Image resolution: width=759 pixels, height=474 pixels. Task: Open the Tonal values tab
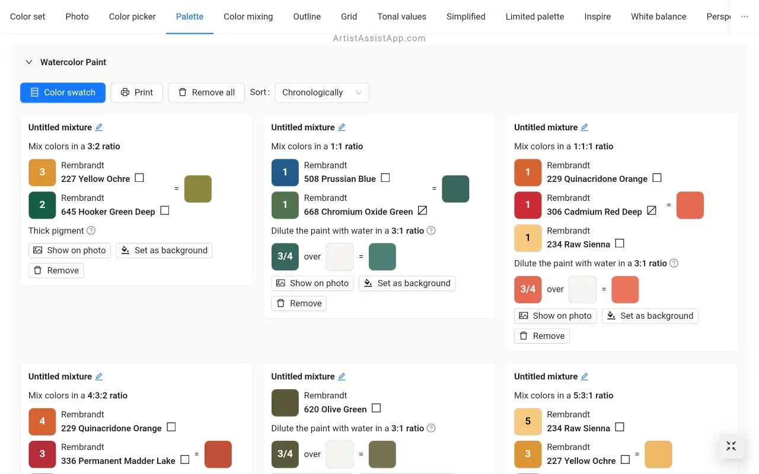point(401,17)
